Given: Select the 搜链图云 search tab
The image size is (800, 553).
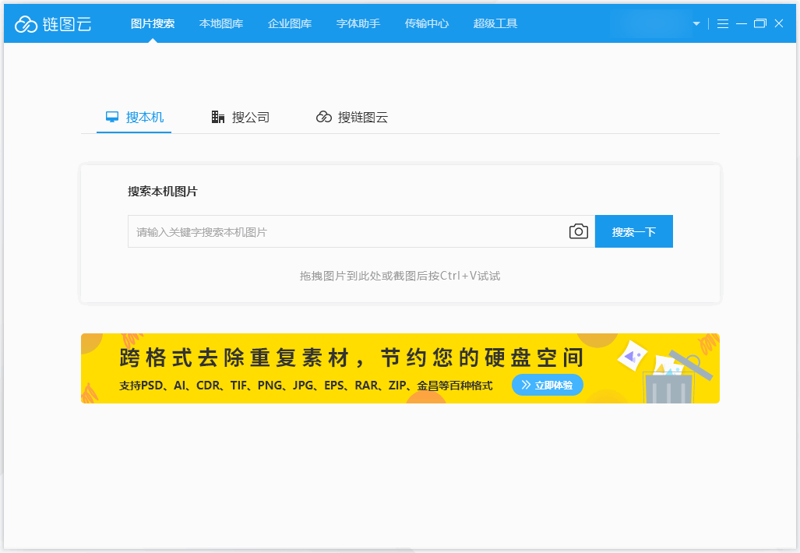Looking at the screenshot, I should pyautogui.click(x=352, y=118).
